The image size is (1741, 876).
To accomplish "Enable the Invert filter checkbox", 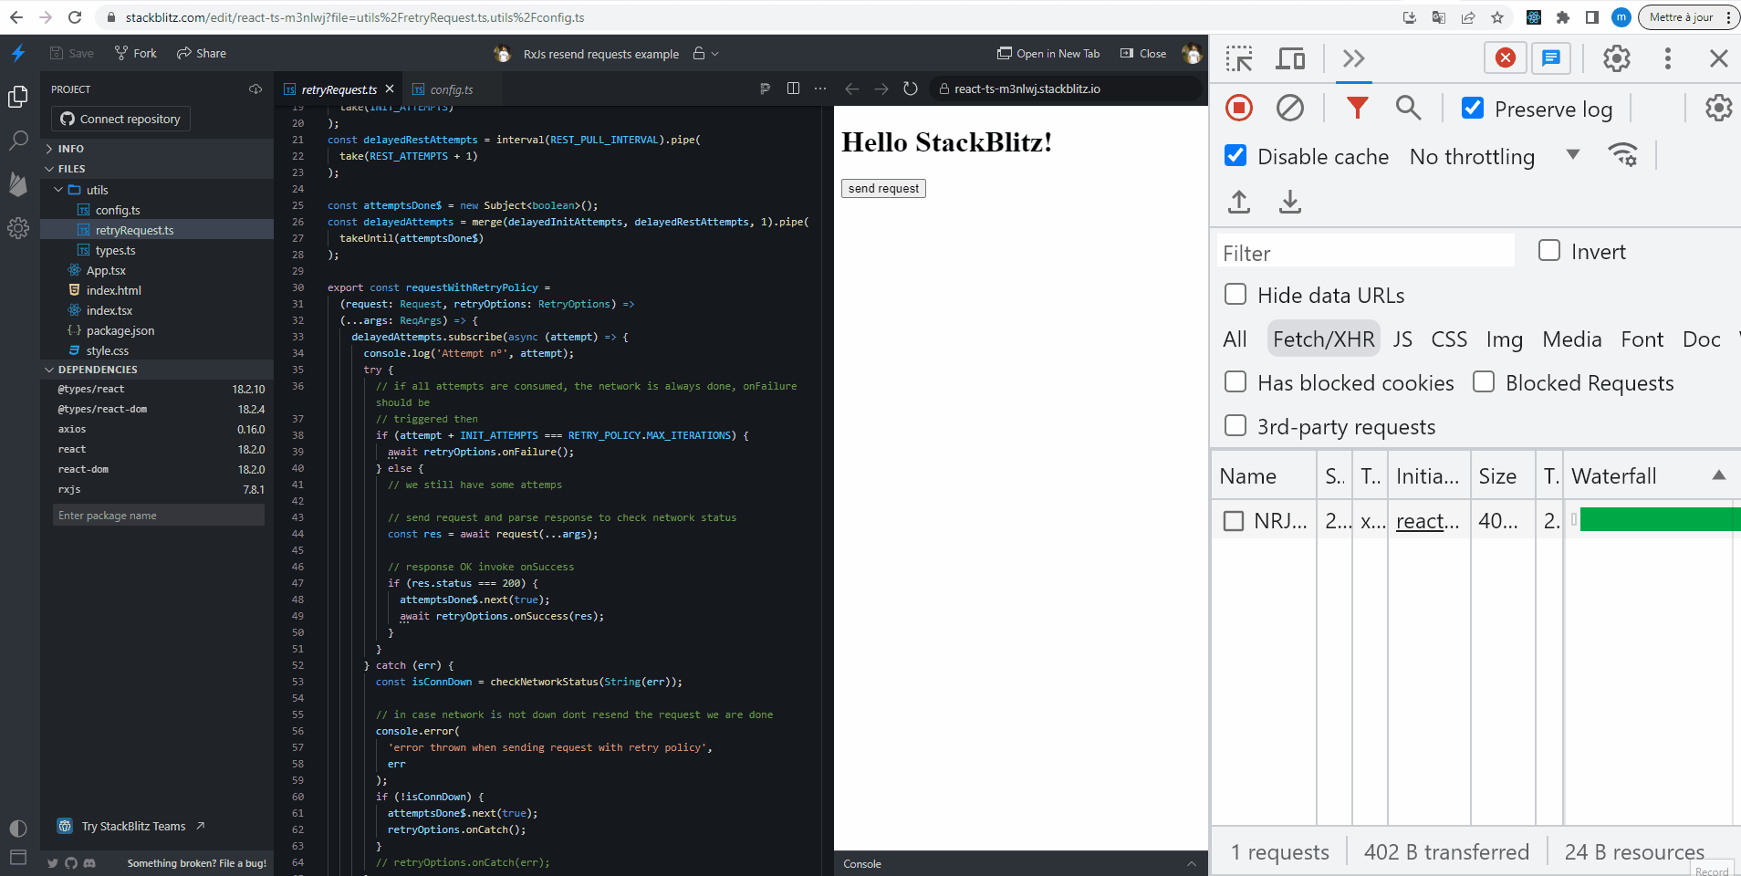I will (1549, 250).
